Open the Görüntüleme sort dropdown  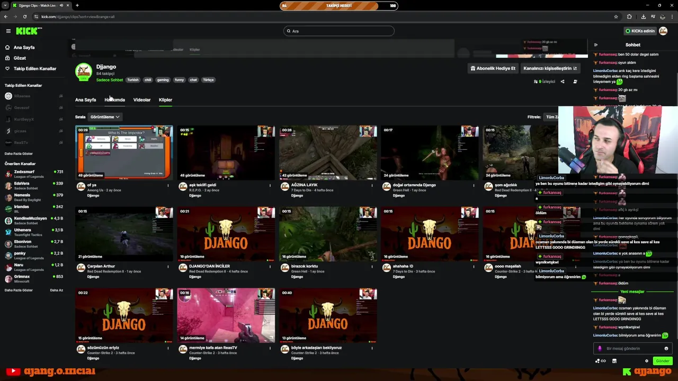point(105,117)
